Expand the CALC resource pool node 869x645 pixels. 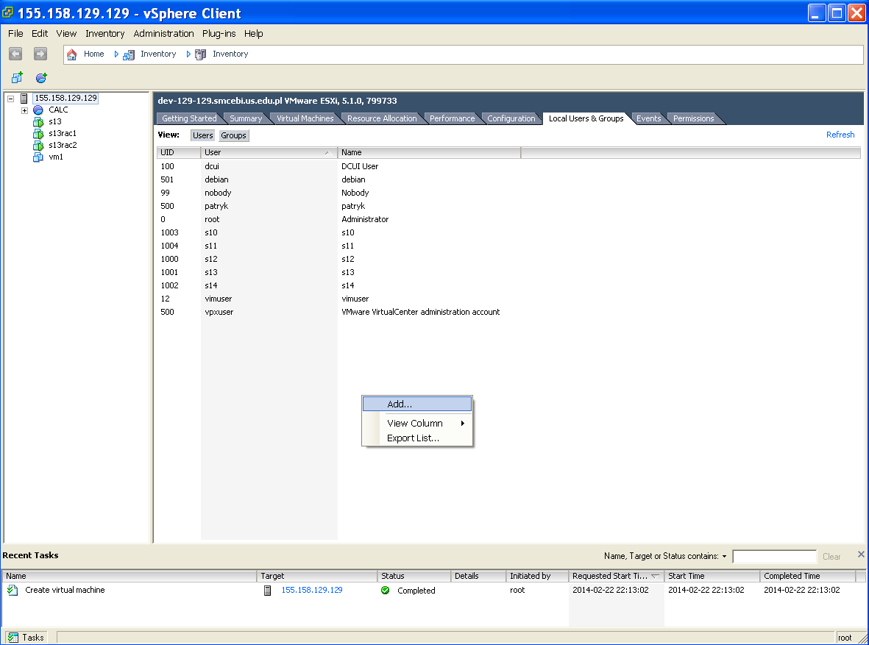24,110
